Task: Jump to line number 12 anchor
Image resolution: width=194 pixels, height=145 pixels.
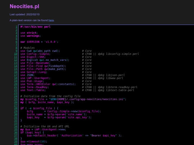Action: pyautogui.click(x=16, y=60)
